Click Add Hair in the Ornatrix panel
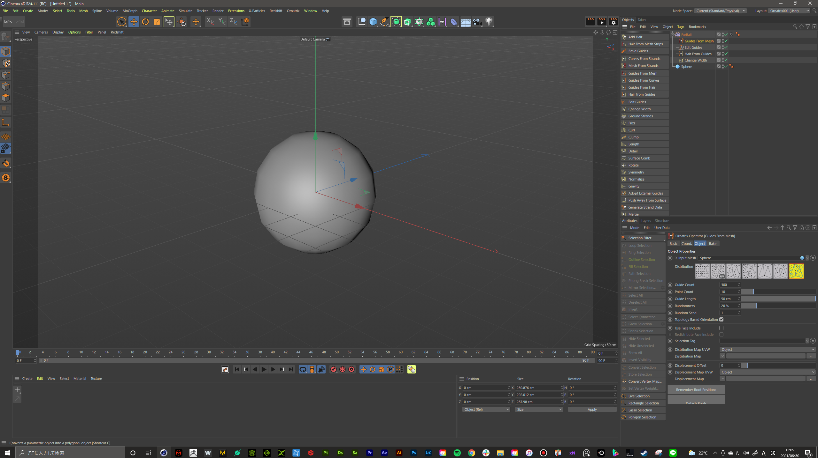818x458 pixels. 635,37
